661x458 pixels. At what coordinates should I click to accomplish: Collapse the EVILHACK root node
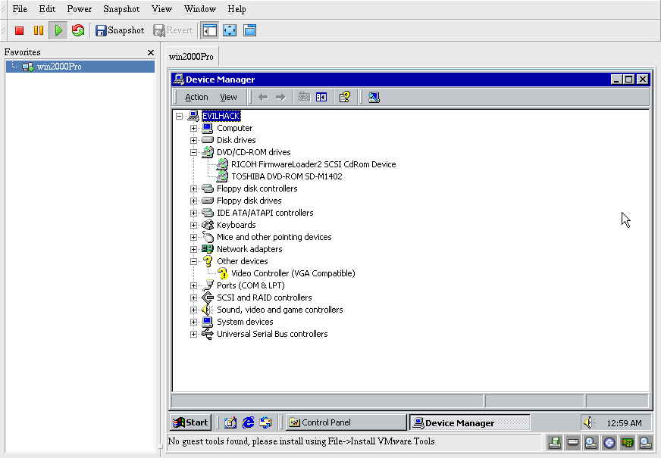[x=179, y=116]
